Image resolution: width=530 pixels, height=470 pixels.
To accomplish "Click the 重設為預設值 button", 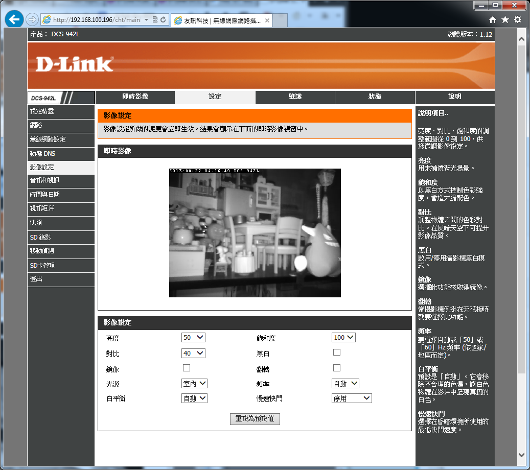I will (255, 419).
